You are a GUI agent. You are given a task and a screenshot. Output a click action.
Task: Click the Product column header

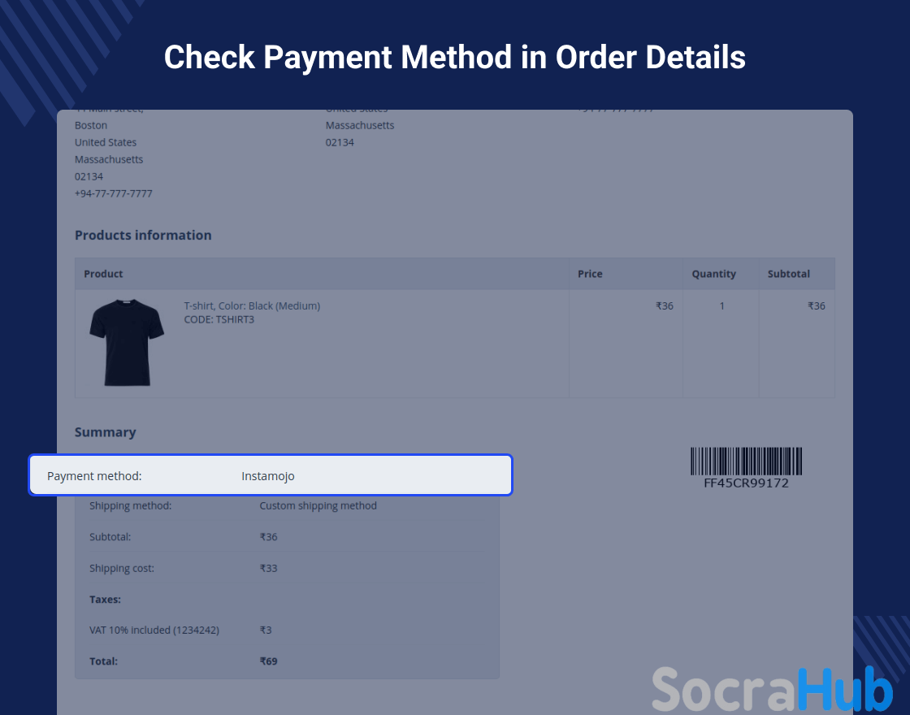pos(103,274)
